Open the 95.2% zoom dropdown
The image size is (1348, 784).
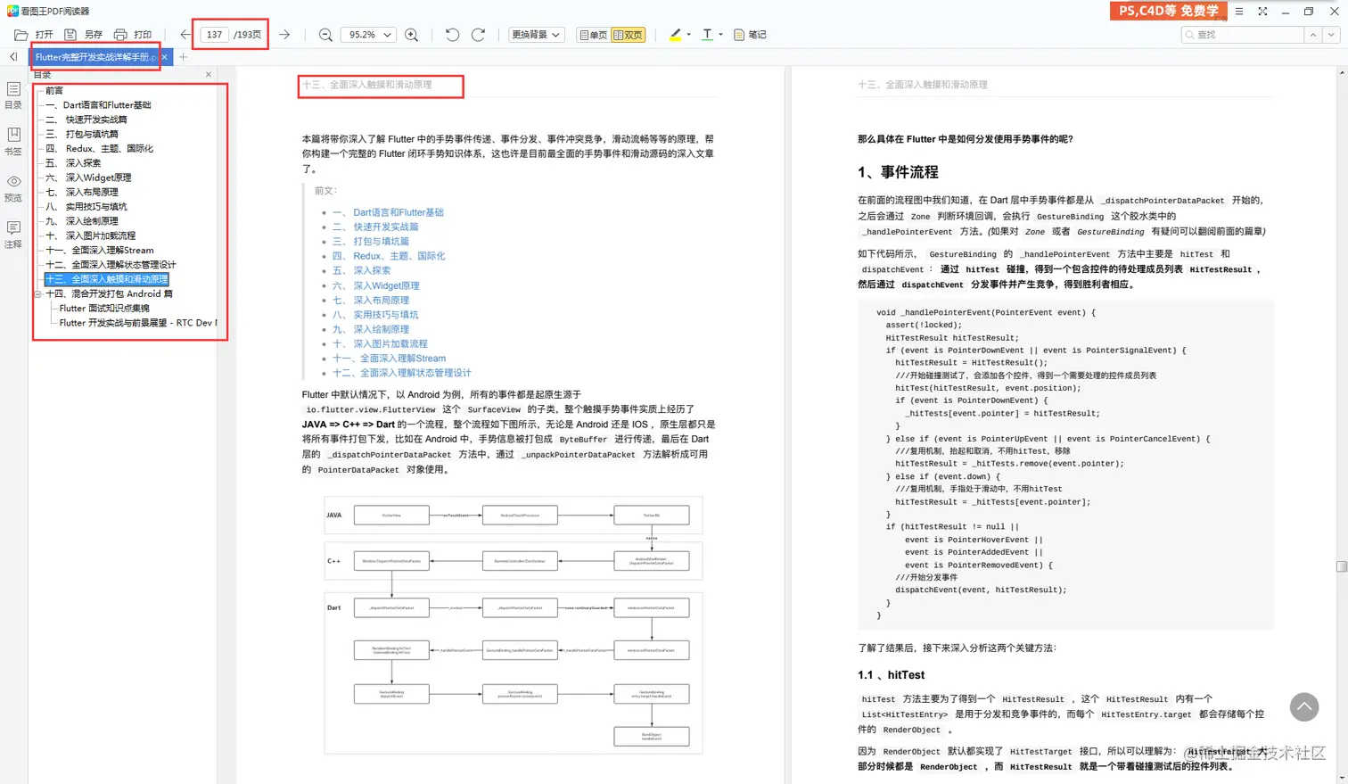368,35
